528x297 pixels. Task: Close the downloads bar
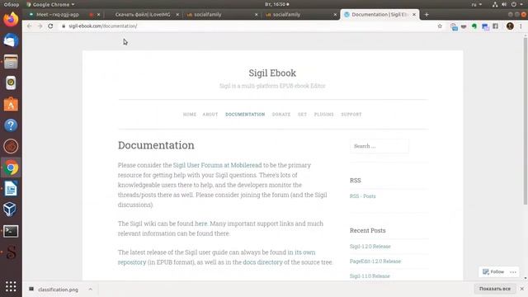[521, 289]
